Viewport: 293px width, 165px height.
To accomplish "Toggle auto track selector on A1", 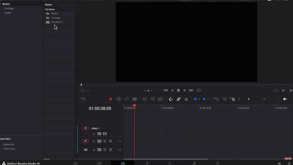I will [99, 141].
